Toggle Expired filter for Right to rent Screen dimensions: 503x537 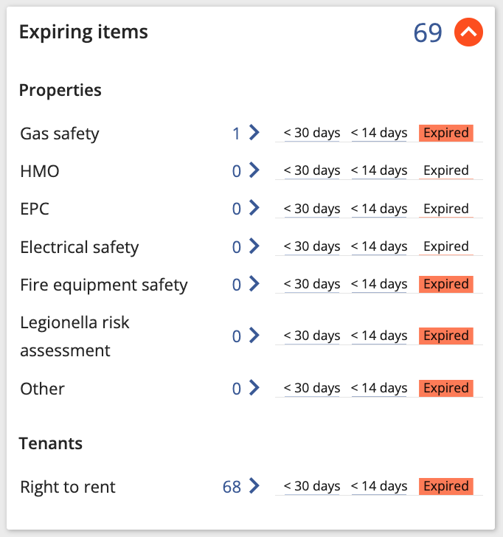[445, 486]
